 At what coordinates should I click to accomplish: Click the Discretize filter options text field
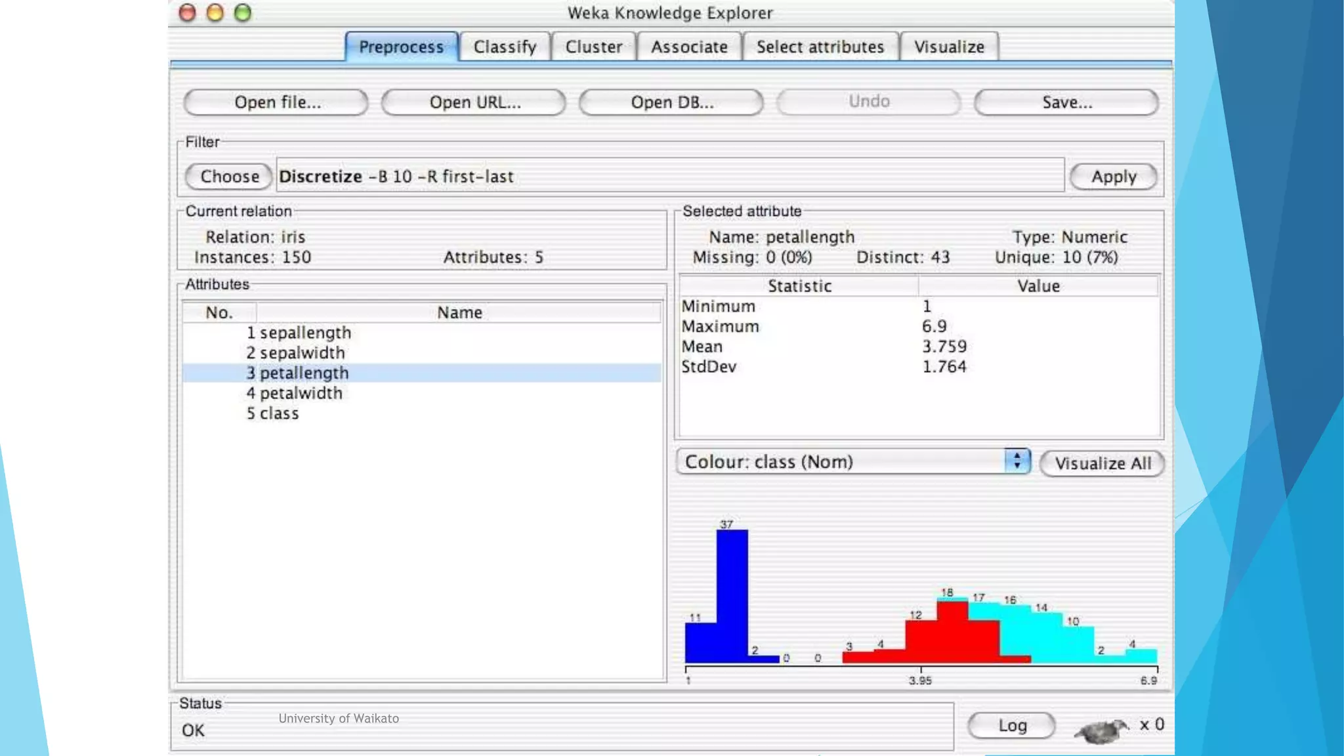(669, 177)
